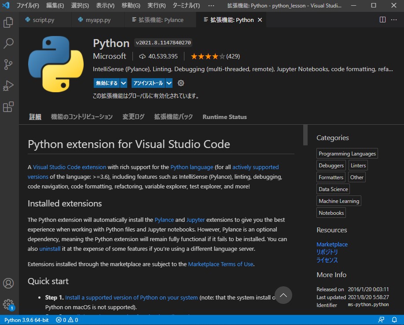Open Install a supported version of Python link

click(x=132, y=297)
